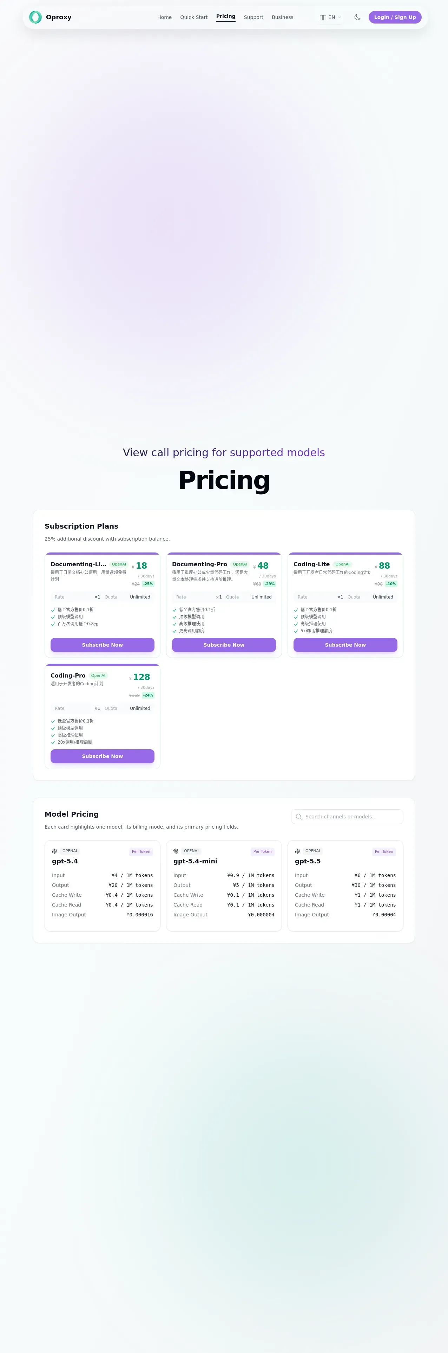Open the Business nav link
Viewport: 448px width, 1353px height.
(x=283, y=17)
